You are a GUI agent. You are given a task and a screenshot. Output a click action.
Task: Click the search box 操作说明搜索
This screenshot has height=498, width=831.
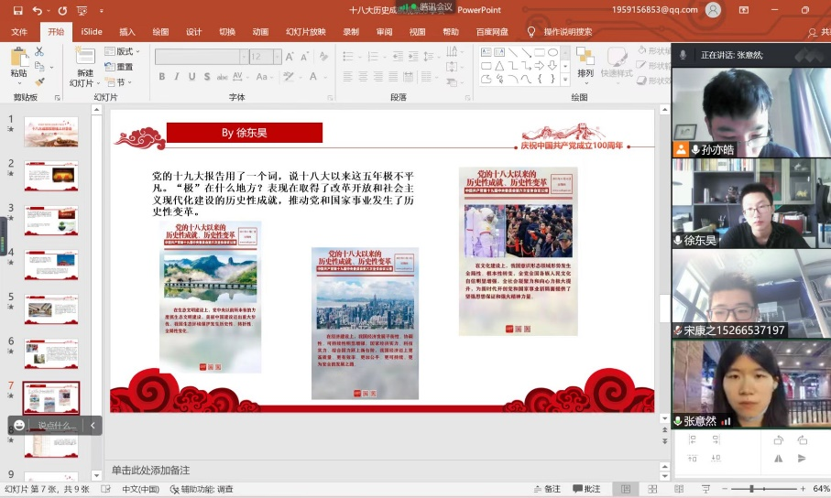[x=568, y=32]
